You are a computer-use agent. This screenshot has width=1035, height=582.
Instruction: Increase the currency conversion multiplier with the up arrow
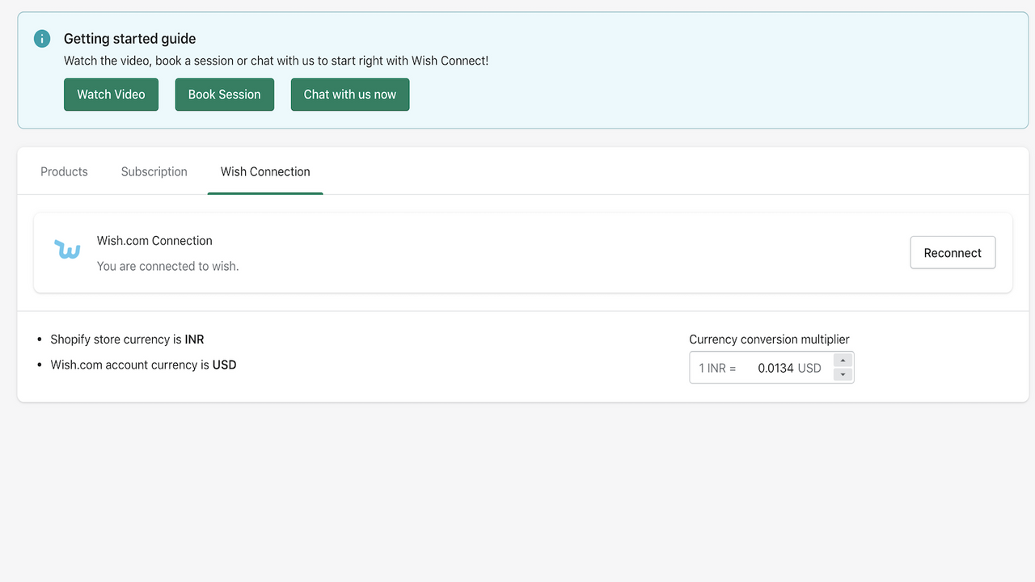pyautogui.click(x=843, y=361)
